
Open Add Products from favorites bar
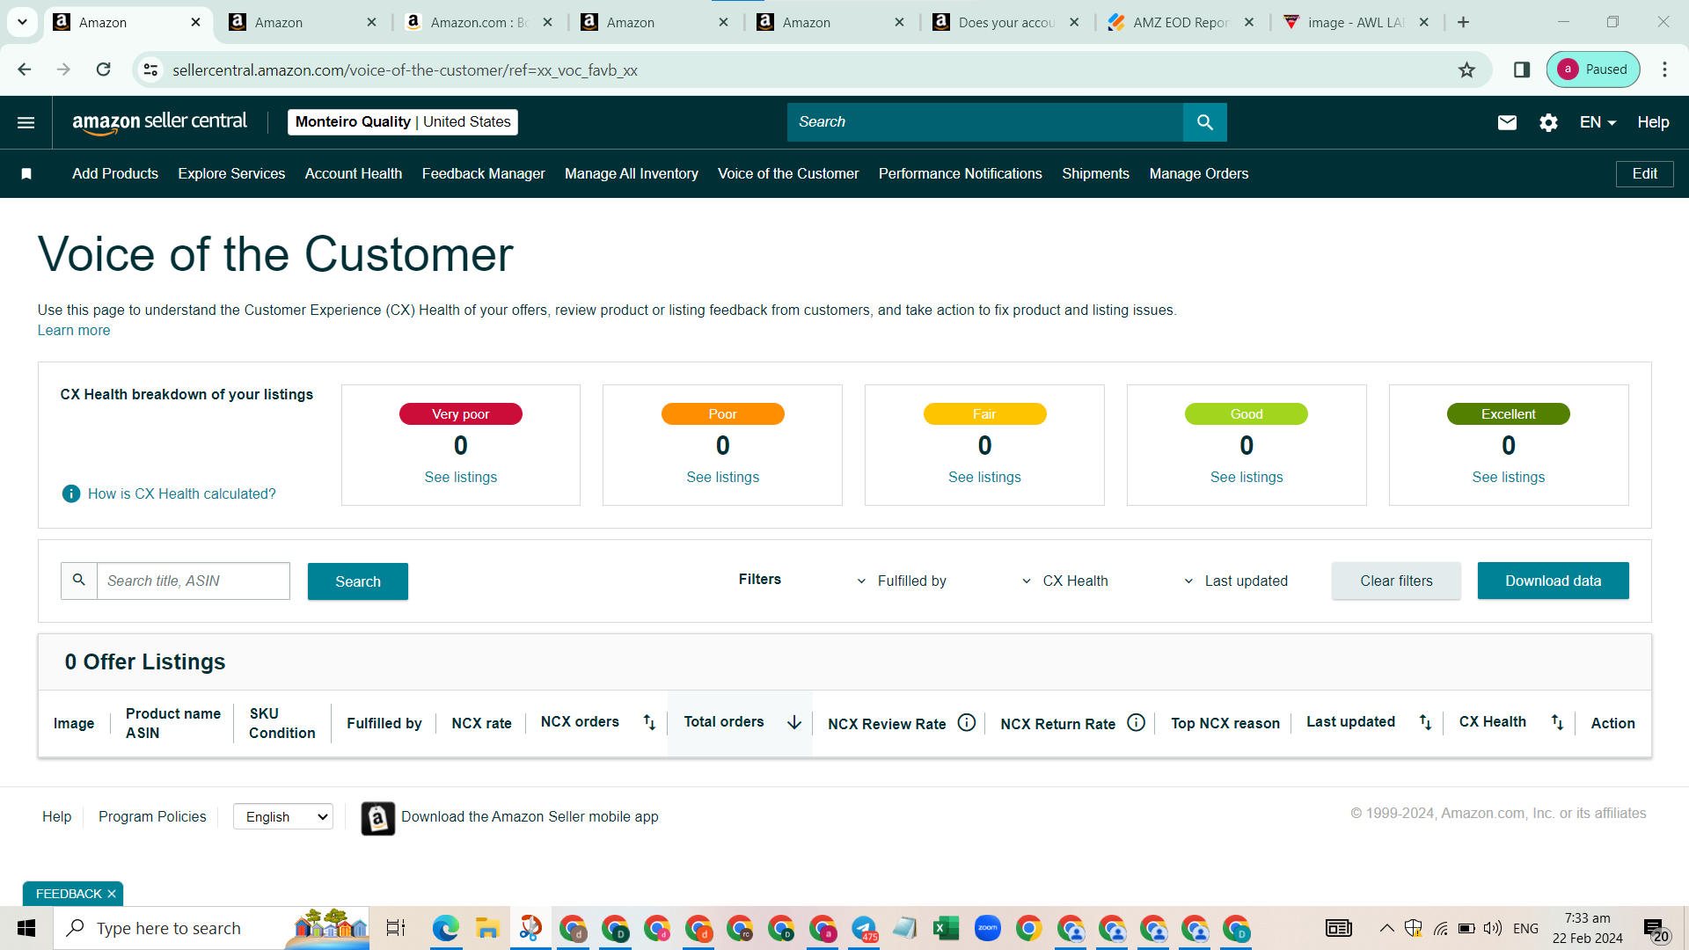pyautogui.click(x=115, y=174)
